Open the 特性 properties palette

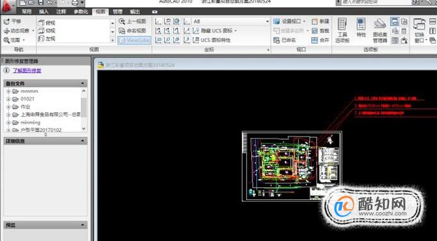[x=361, y=28]
